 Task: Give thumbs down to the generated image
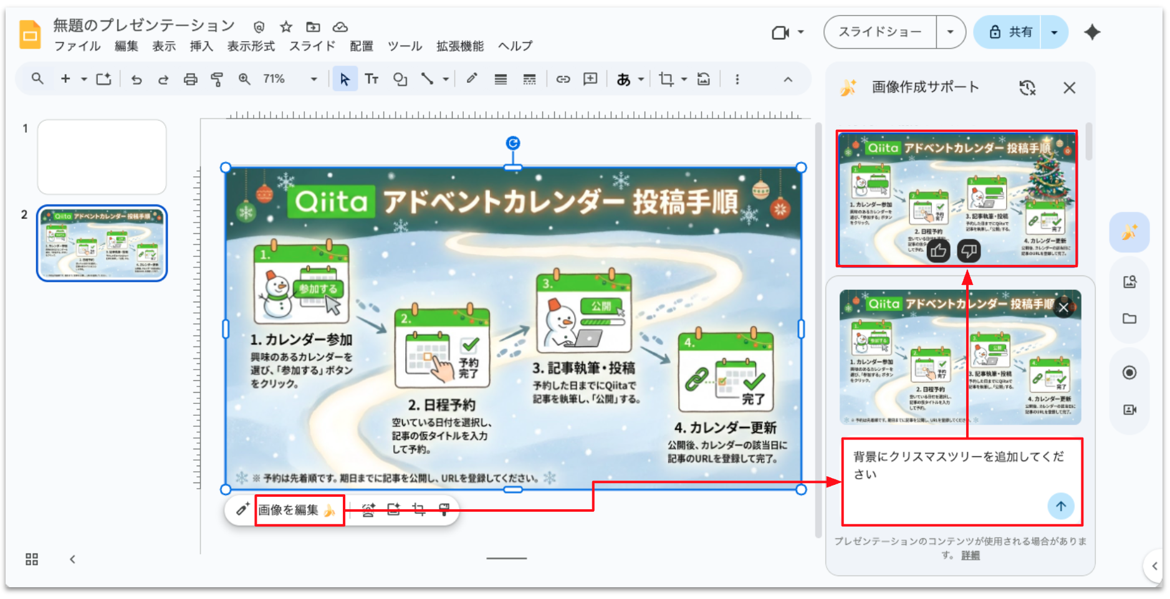click(x=969, y=251)
